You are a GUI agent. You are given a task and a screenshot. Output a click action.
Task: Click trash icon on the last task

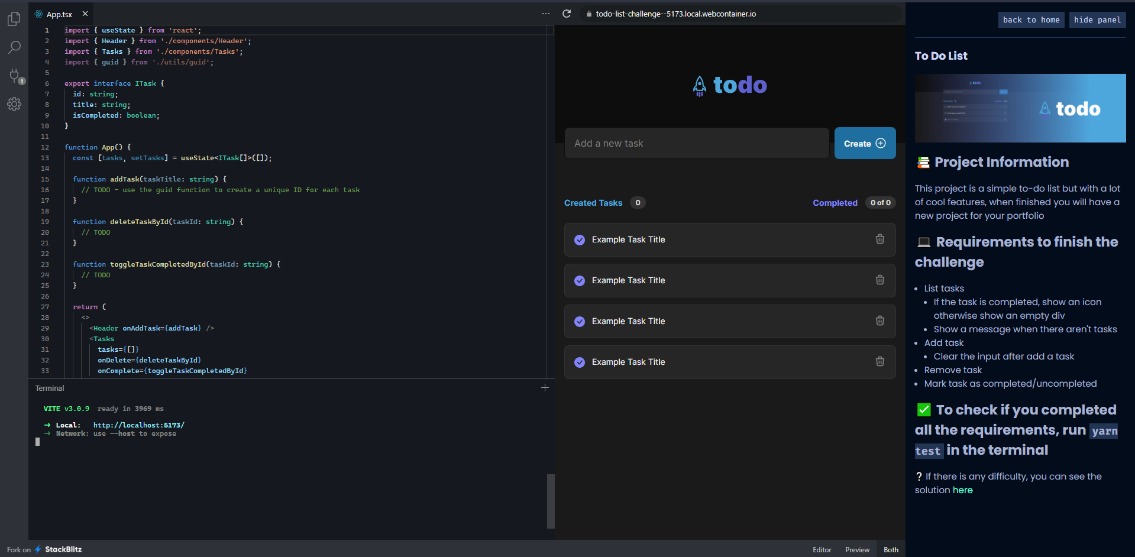(x=879, y=361)
